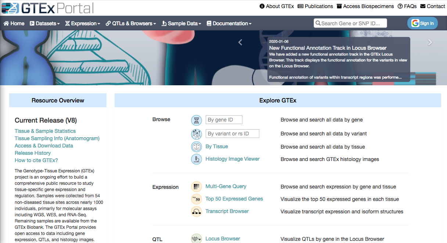447x243 pixels.
Task: Click the microscope Histology Image Viewer icon
Action: coord(197,159)
